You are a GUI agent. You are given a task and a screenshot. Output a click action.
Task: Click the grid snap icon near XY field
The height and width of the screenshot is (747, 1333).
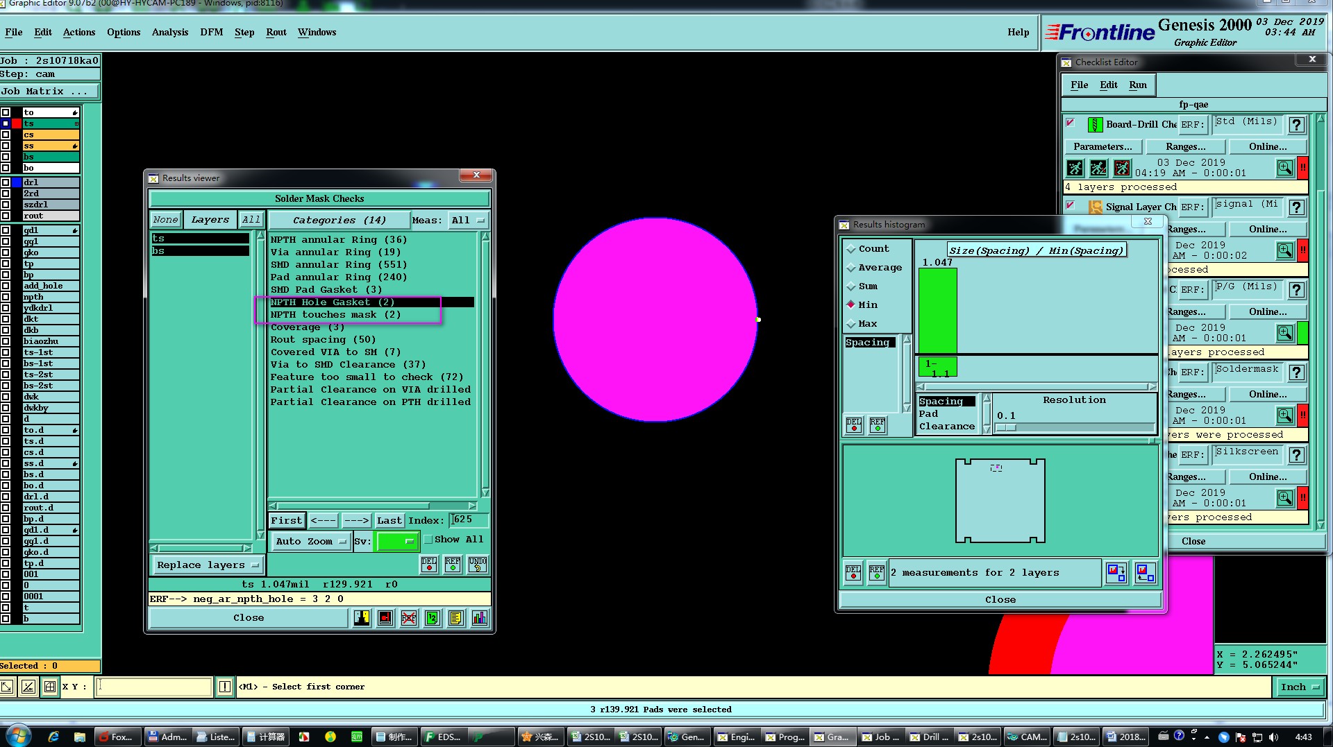tap(50, 687)
